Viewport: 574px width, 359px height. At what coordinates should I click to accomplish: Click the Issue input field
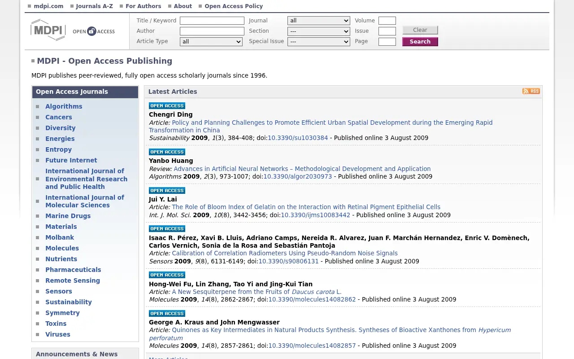pos(387,31)
